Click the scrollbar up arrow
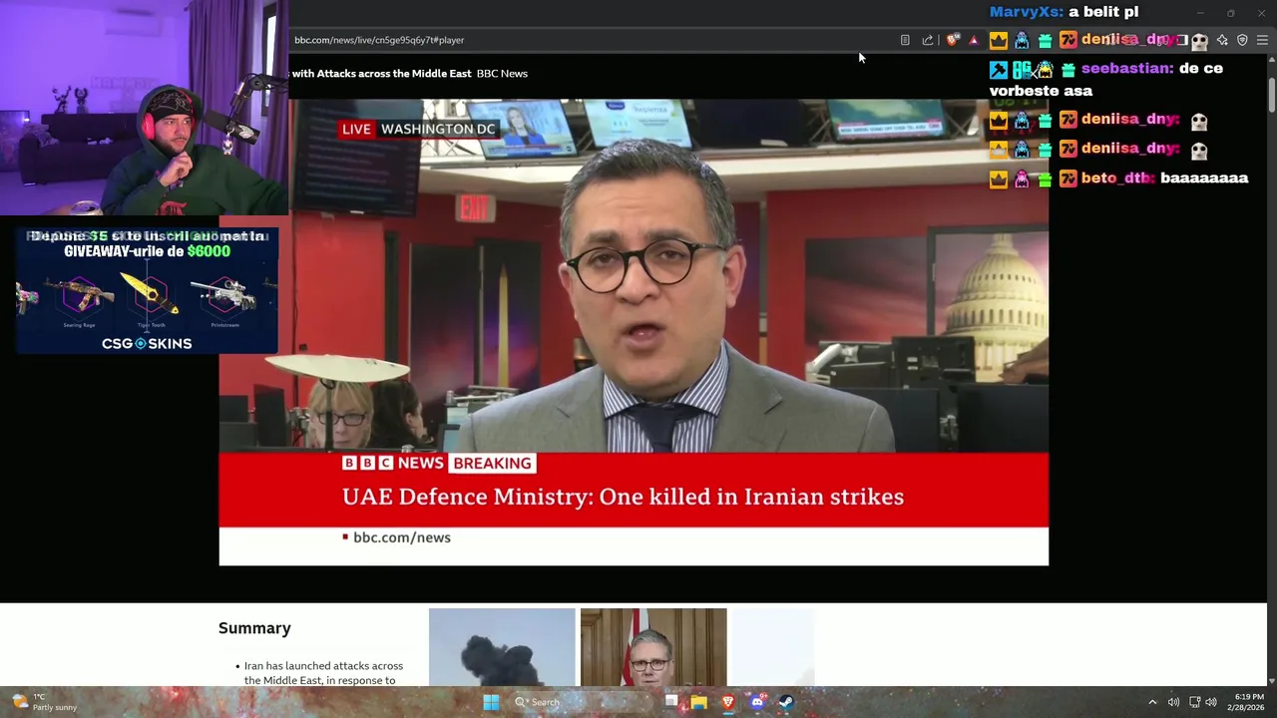The image size is (1277, 718). 1271,59
